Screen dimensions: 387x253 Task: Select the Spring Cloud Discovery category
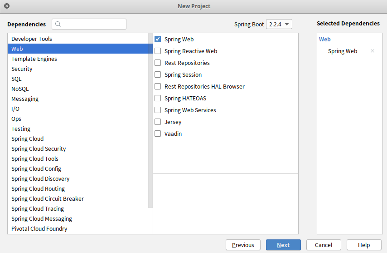tap(40, 179)
